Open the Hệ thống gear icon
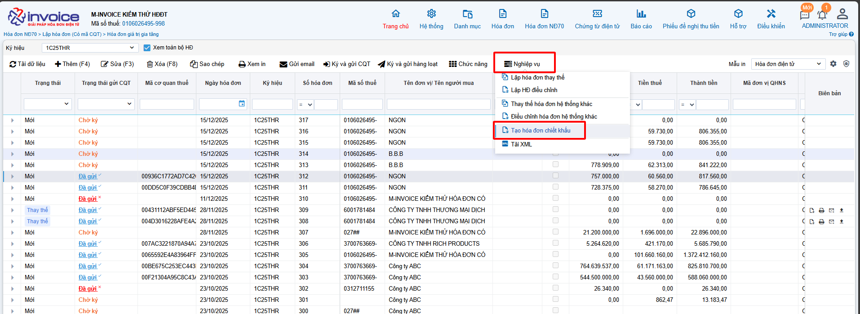Screen dimensions: 860x314 click(x=431, y=14)
